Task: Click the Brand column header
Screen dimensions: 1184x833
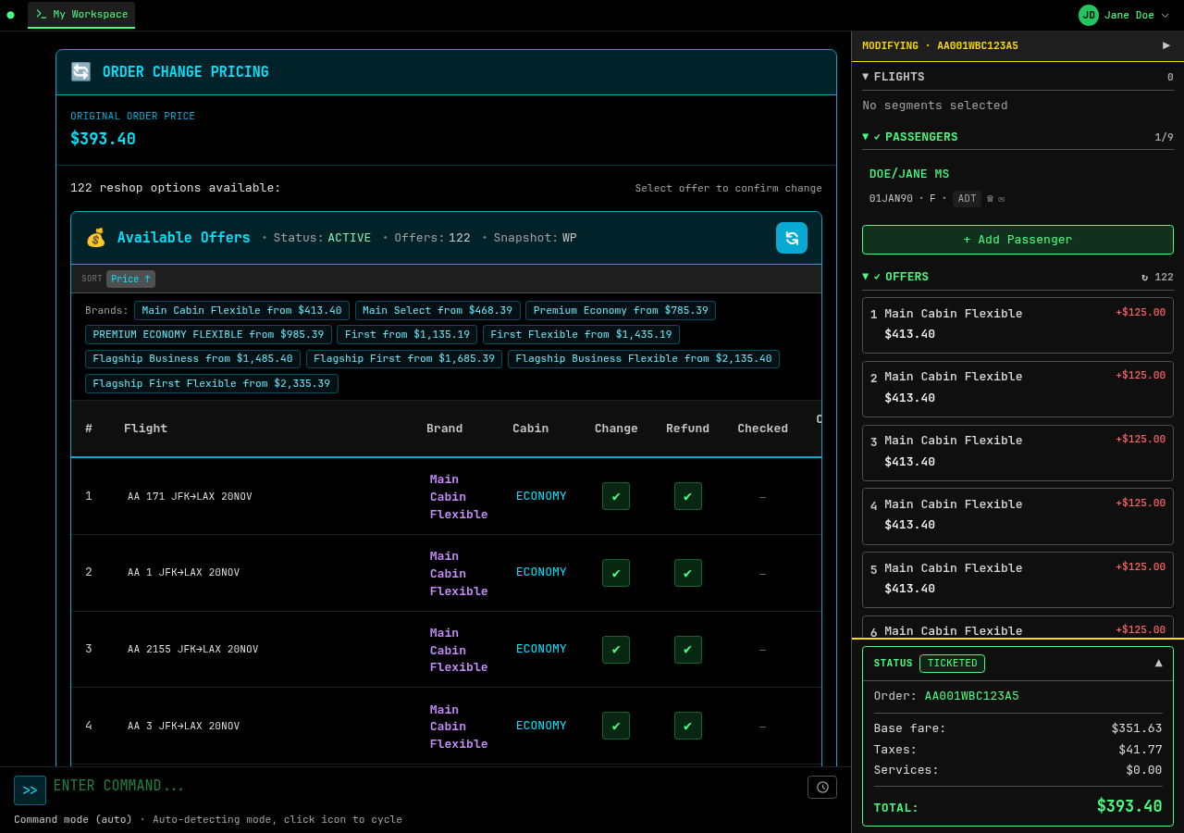Action: pyautogui.click(x=444, y=429)
